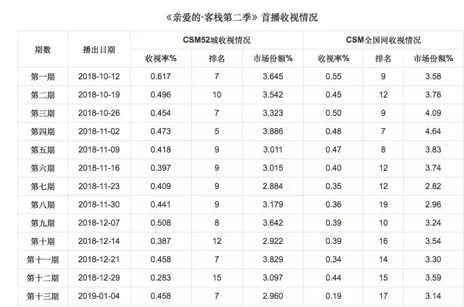Click the rating value 0.397

pyautogui.click(x=161, y=168)
